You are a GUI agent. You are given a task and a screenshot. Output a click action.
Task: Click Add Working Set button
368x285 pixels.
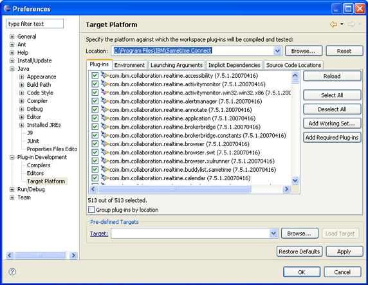pyautogui.click(x=332, y=124)
